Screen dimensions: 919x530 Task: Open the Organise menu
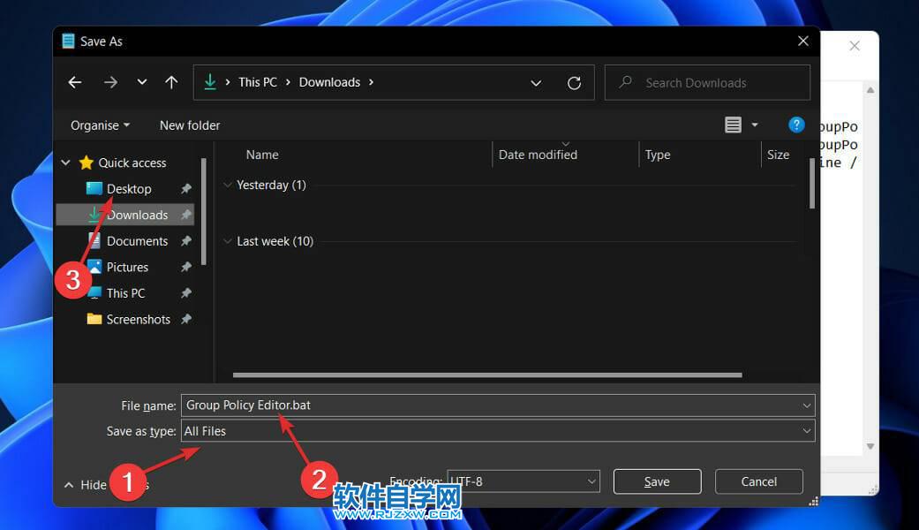click(101, 125)
